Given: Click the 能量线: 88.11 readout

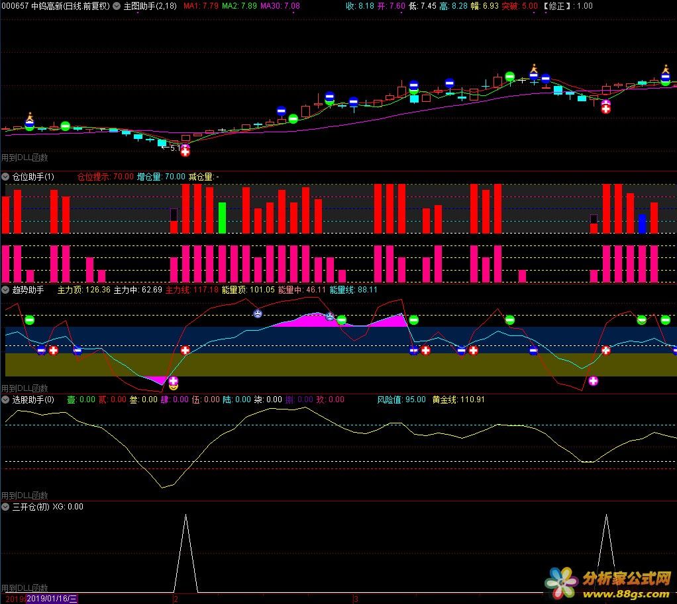Looking at the screenshot, I should click(354, 290).
